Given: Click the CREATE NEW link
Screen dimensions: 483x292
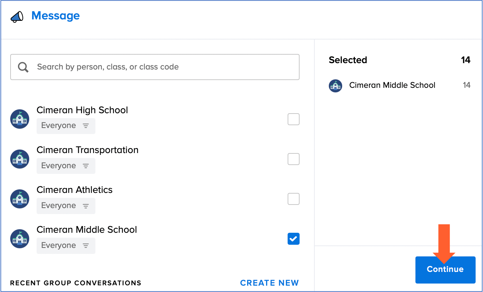Looking at the screenshot, I should [x=269, y=283].
